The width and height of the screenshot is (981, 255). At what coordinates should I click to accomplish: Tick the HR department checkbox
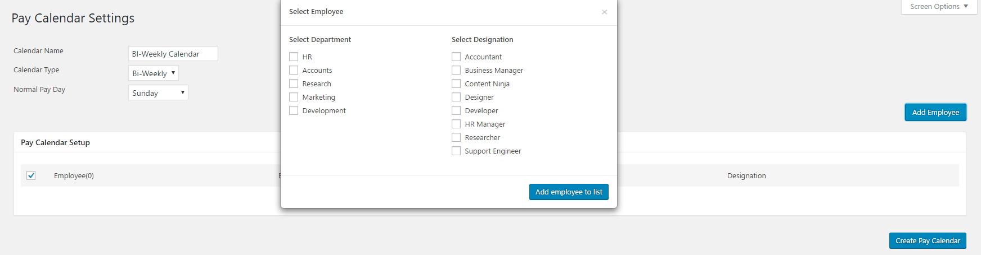[294, 57]
